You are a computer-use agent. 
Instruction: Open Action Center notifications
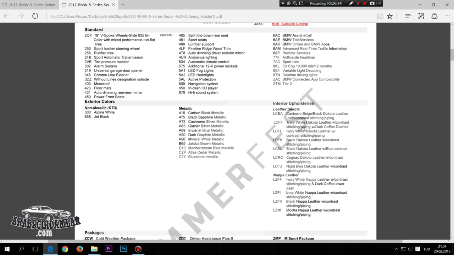click(x=418, y=249)
